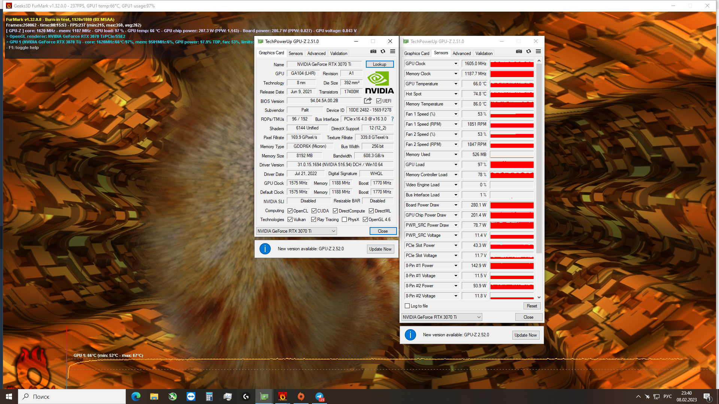Open the Memory Used sensor dropdown

click(456, 154)
